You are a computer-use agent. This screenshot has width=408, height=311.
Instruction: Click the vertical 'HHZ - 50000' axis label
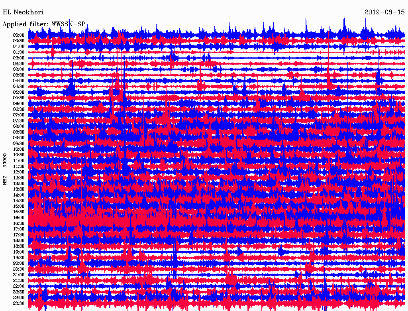pos(5,169)
